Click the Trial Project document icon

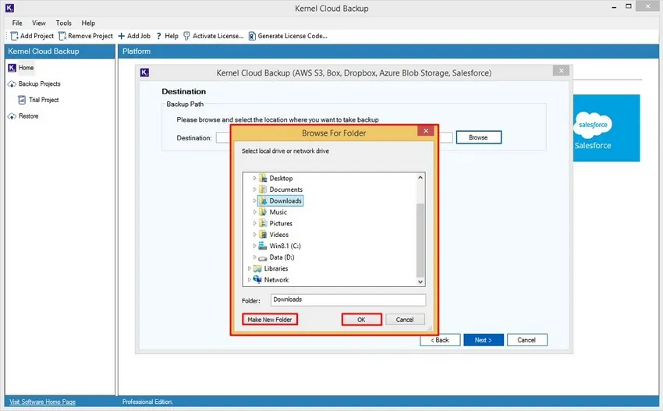pyautogui.click(x=22, y=100)
